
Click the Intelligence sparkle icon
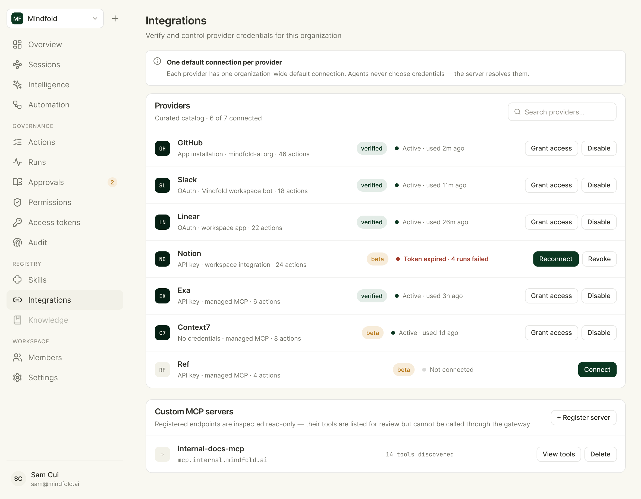pos(17,85)
